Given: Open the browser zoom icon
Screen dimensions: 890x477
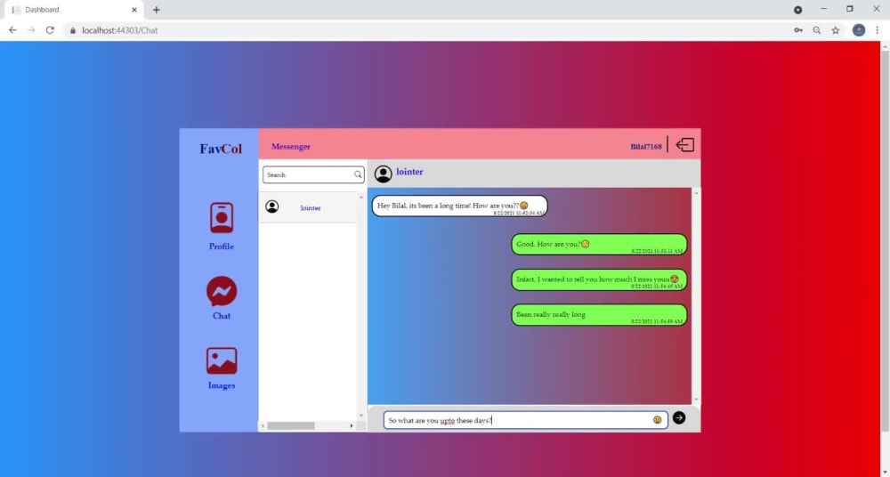Looking at the screenshot, I should point(817,30).
